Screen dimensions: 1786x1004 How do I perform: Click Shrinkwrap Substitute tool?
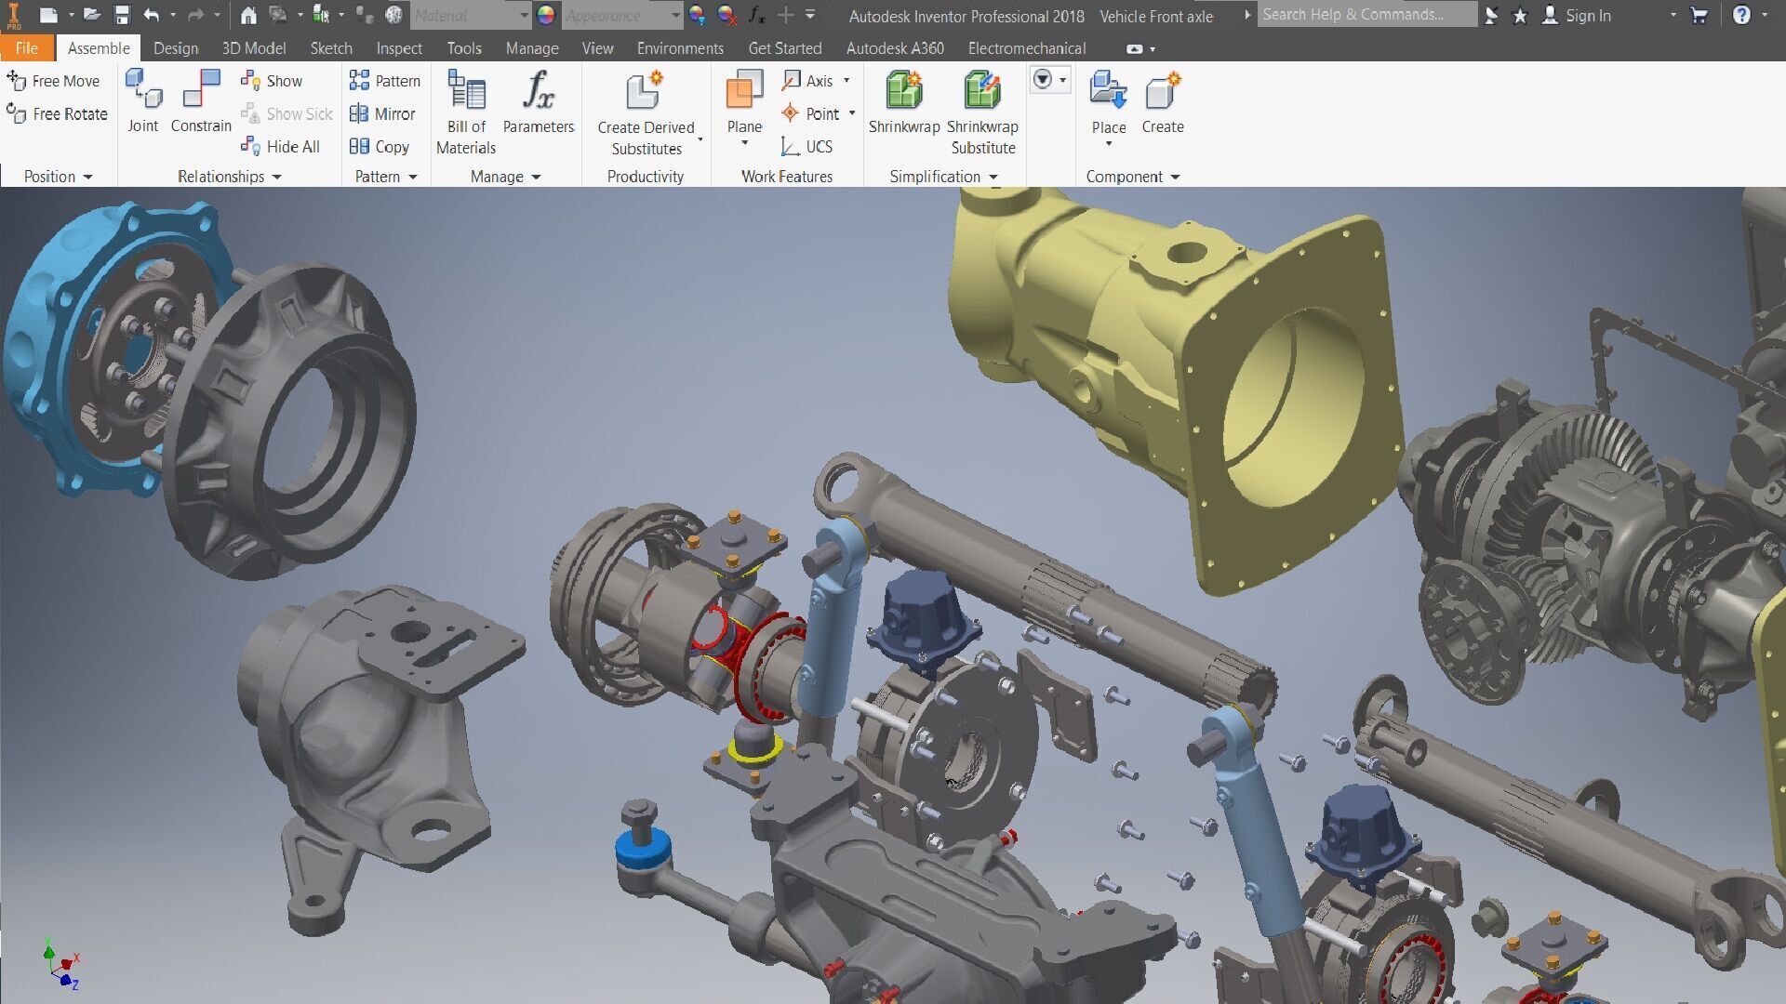pos(982,90)
